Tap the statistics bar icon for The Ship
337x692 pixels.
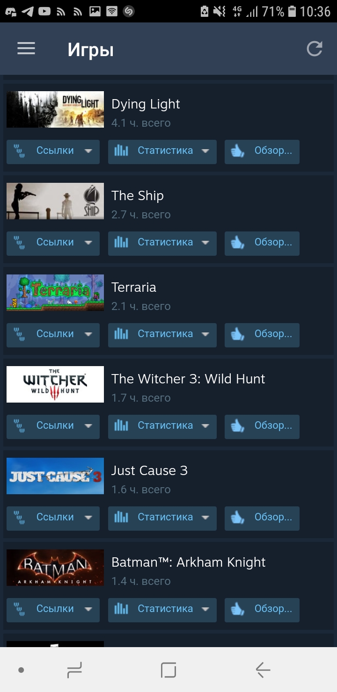click(121, 242)
